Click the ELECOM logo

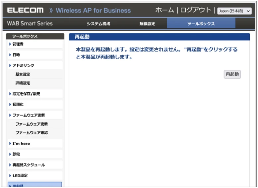25,10
